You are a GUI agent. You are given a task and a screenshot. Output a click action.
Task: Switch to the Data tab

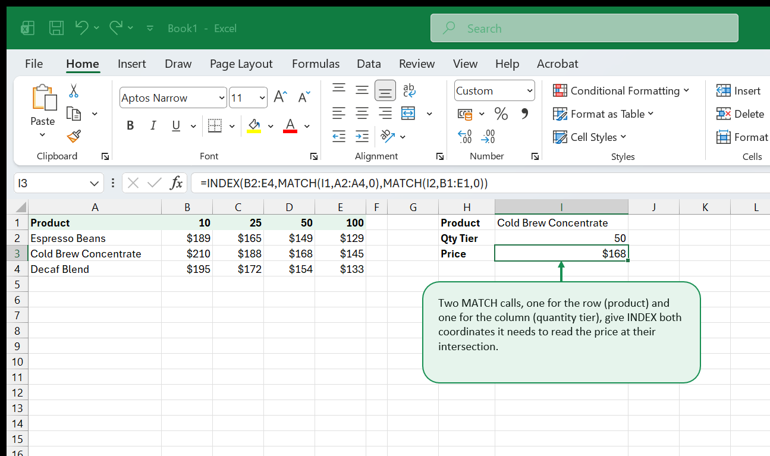pos(369,64)
